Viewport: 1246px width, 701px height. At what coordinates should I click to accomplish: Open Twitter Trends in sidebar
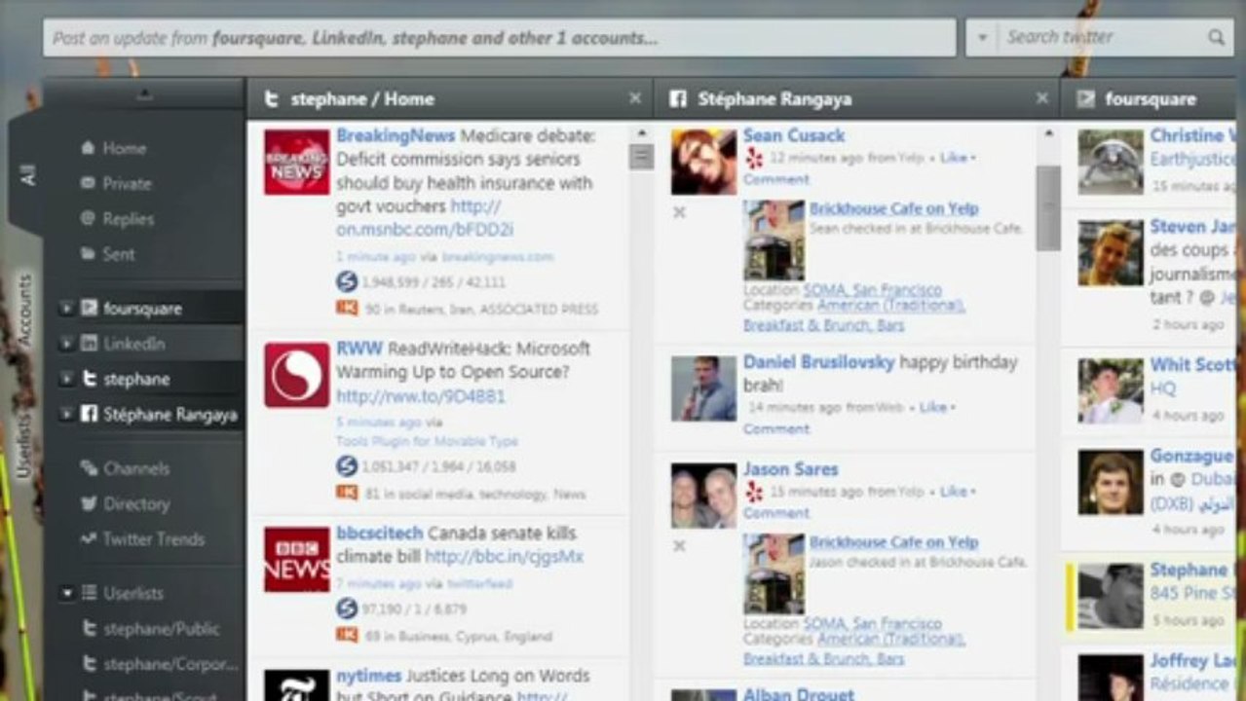click(x=152, y=539)
